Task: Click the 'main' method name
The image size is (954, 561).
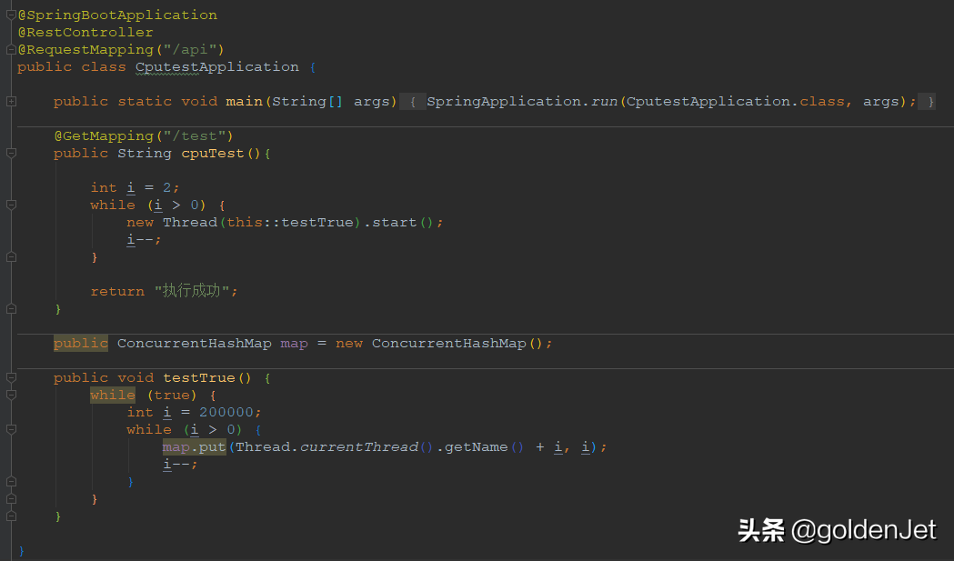Action: point(244,102)
